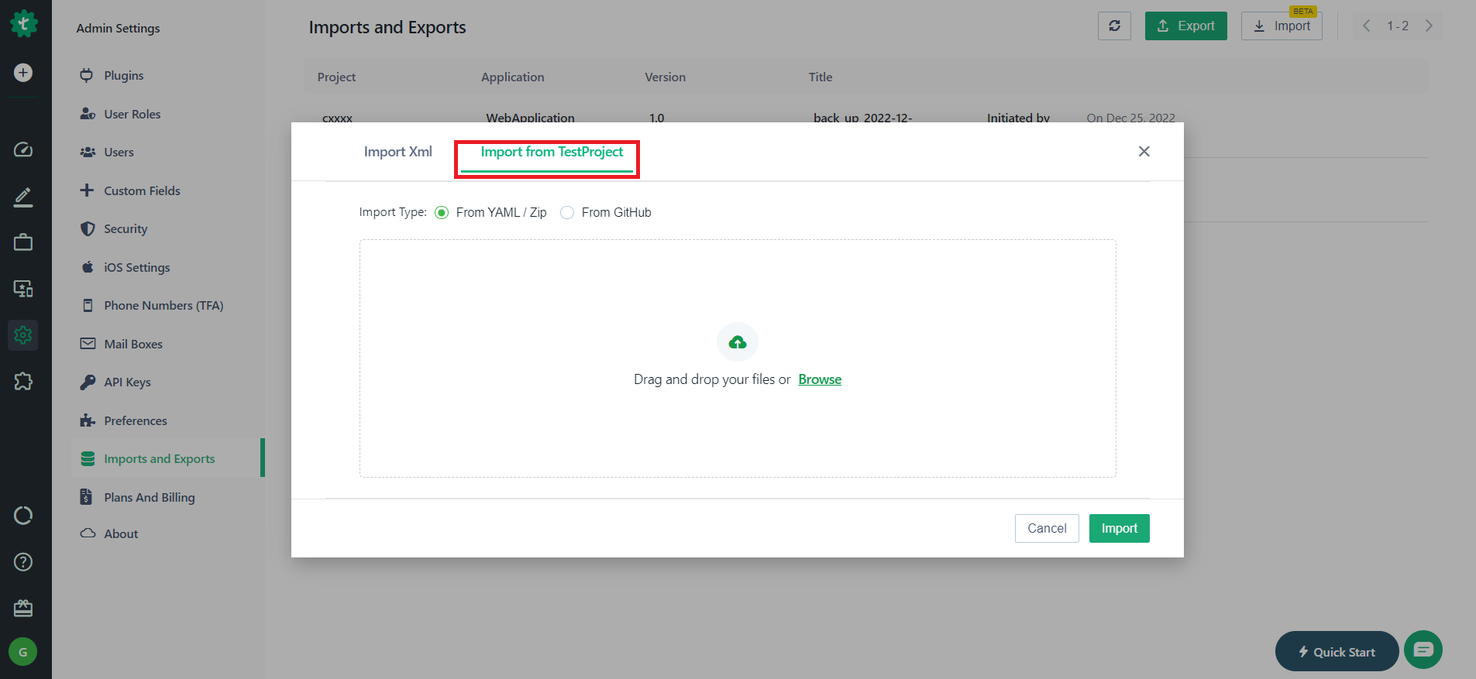Open the user avatar G icon

tap(23, 652)
